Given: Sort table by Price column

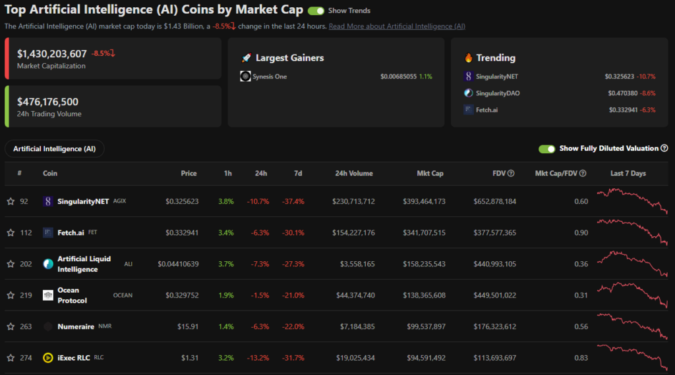Looking at the screenshot, I should 189,173.
